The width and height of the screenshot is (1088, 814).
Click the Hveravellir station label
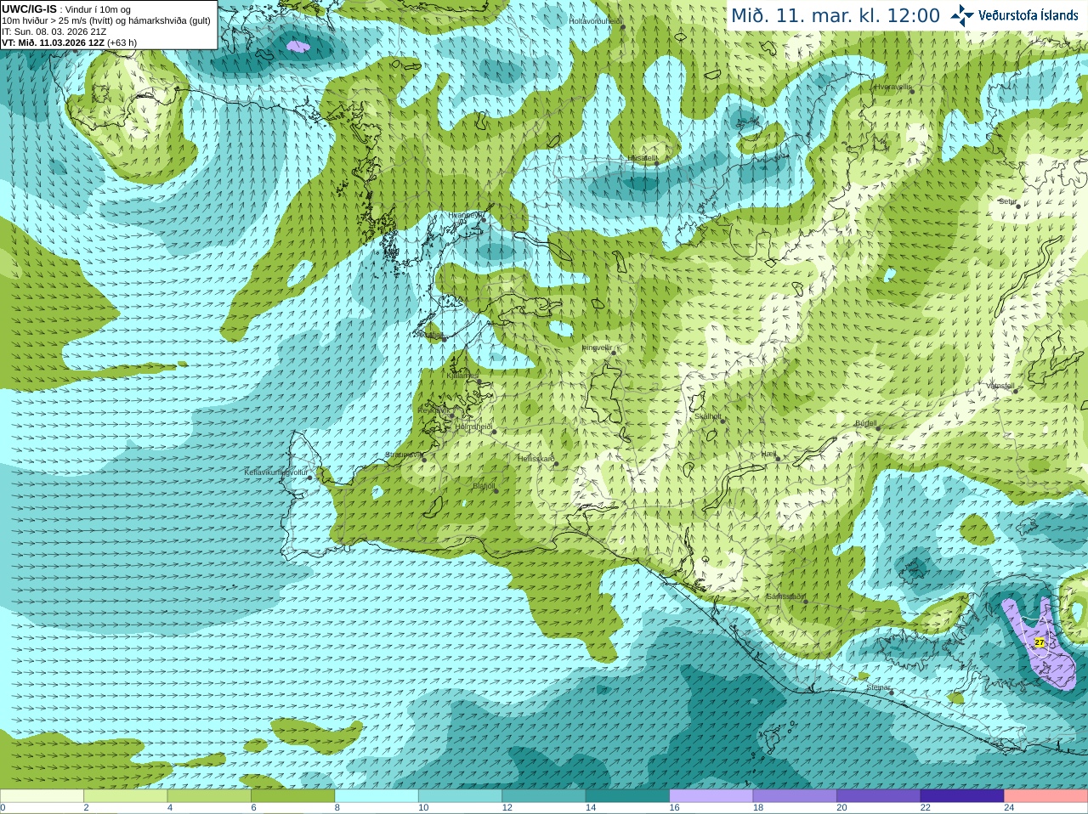click(x=892, y=87)
